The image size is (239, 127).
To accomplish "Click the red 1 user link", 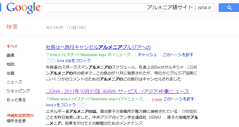I will pos(157,99).
